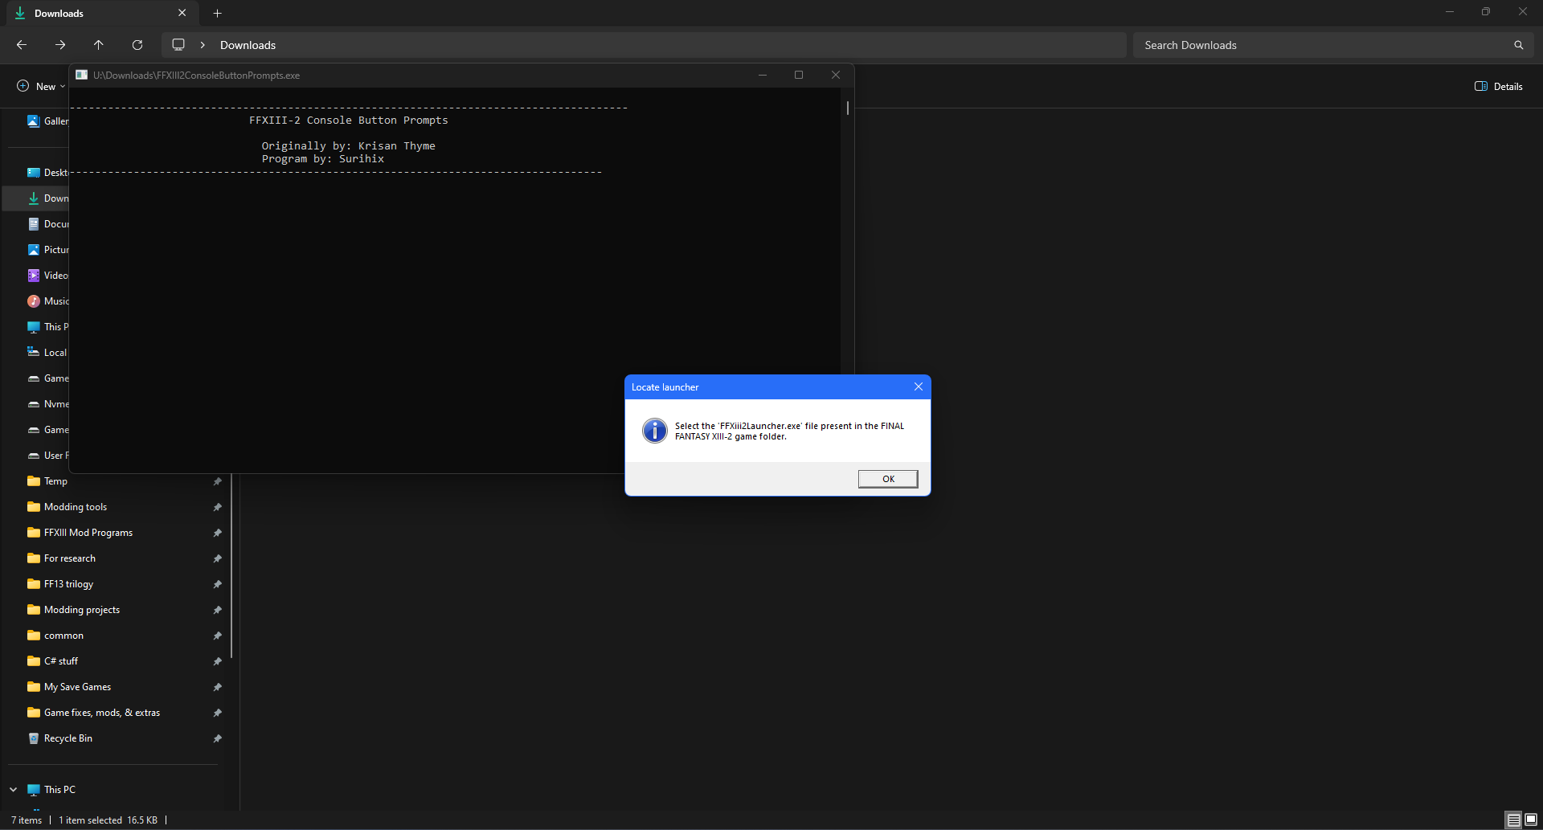The width and height of the screenshot is (1543, 830).
Task: Close the Locate launcher dialog
Action: click(x=919, y=386)
